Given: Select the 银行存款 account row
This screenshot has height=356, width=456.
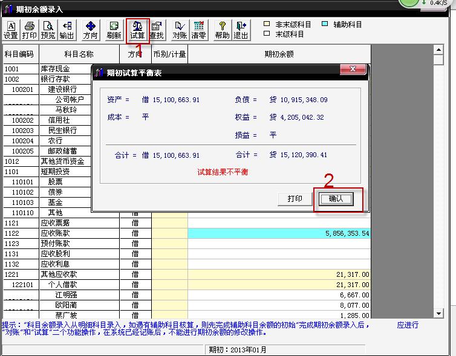Looking at the screenshot, I should pyautogui.click(x=47, y=79).
